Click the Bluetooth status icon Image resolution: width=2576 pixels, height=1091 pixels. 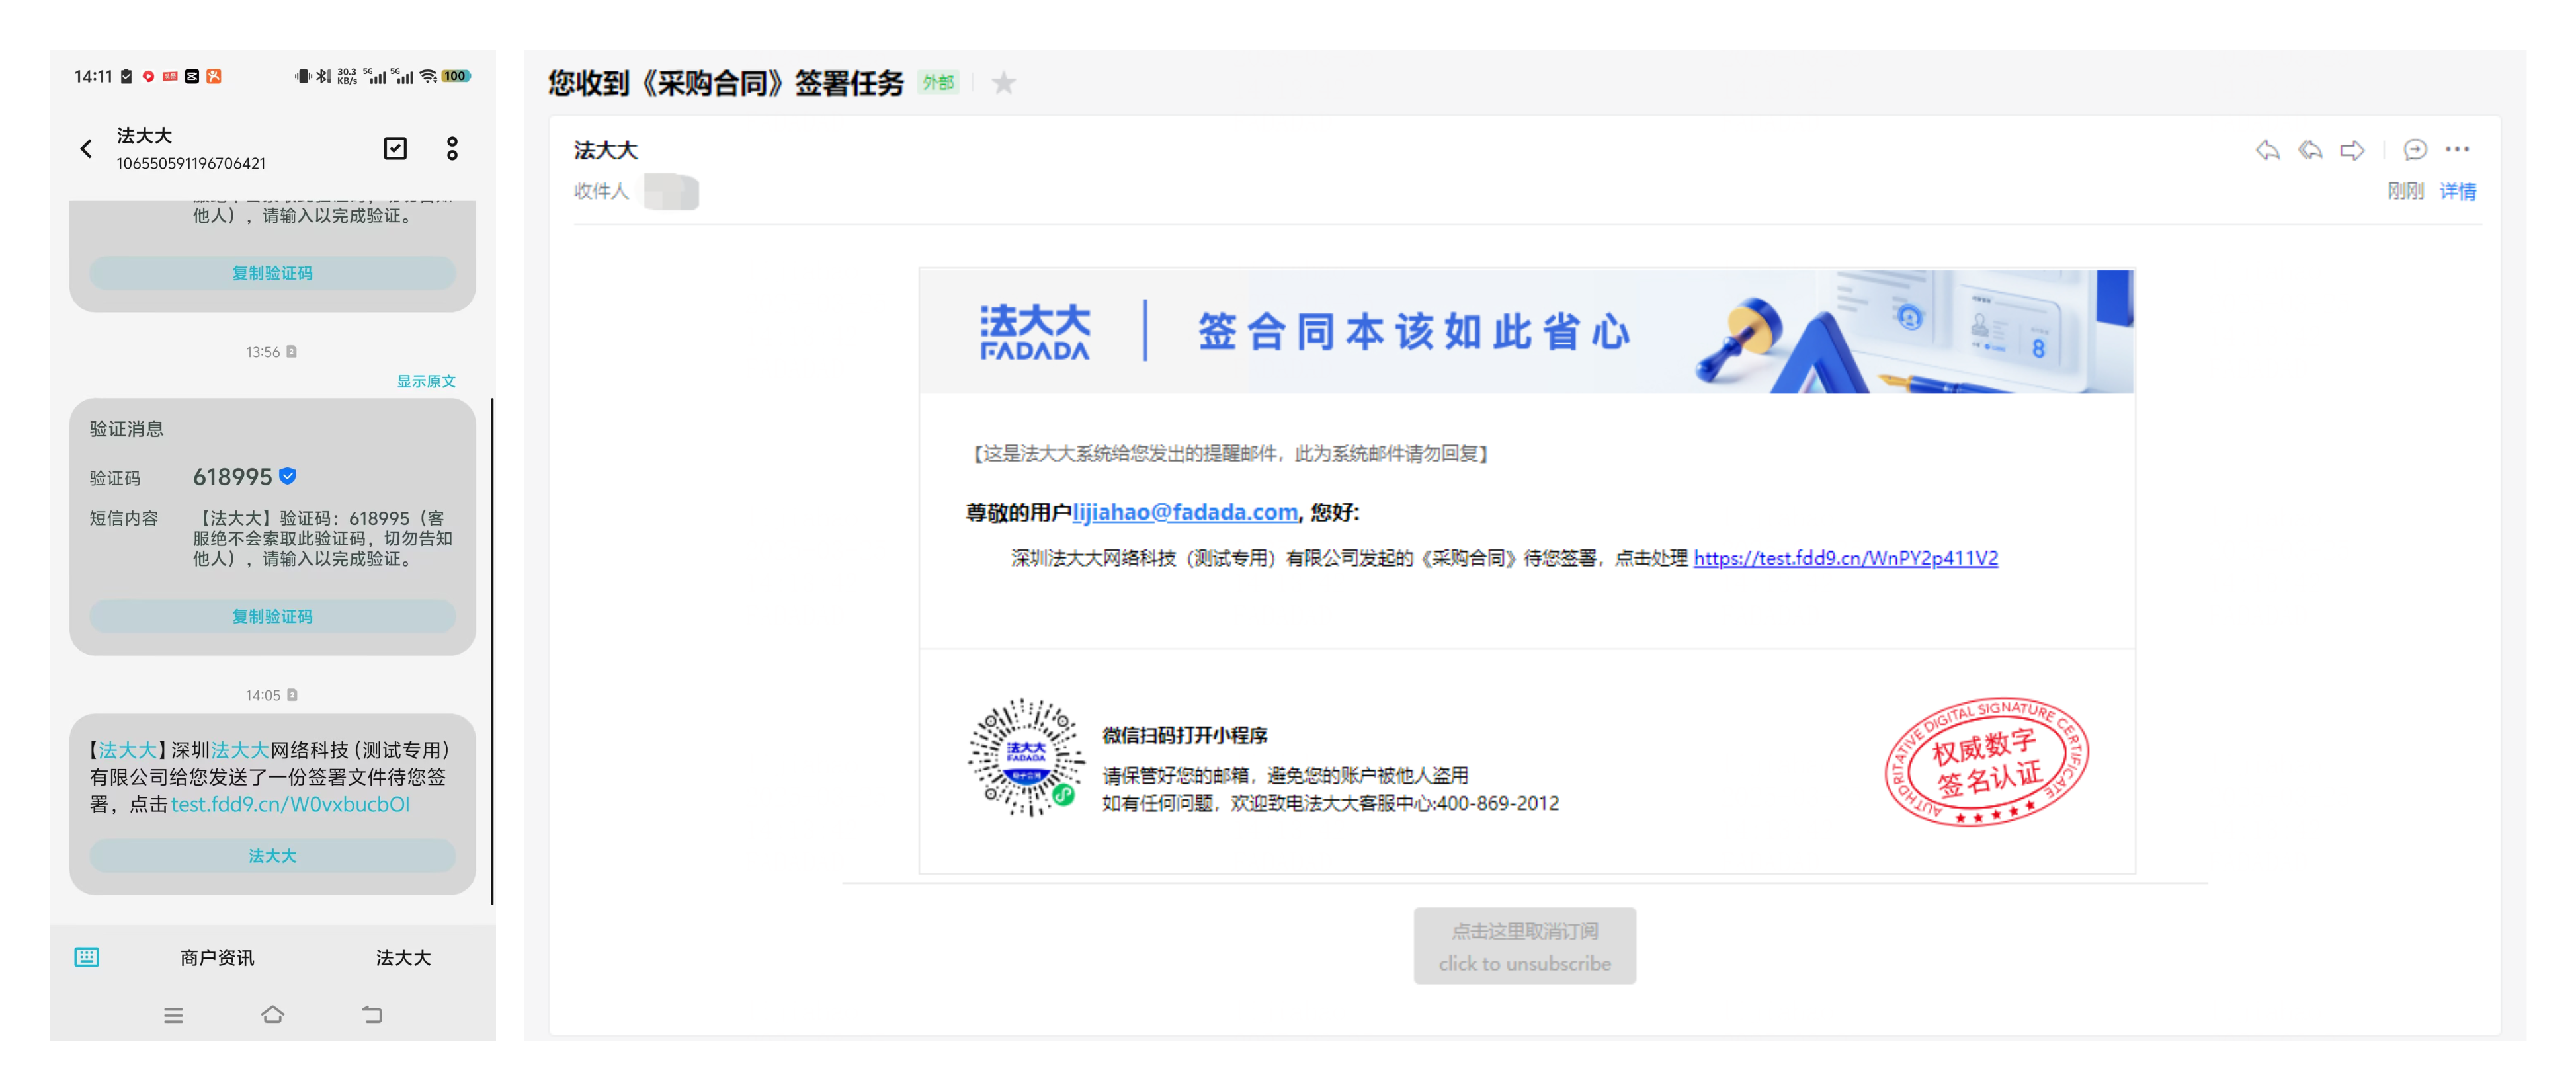(x=323, y=76)
